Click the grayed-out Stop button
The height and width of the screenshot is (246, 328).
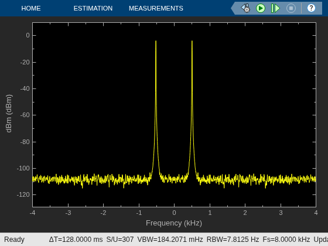point(291,8)
